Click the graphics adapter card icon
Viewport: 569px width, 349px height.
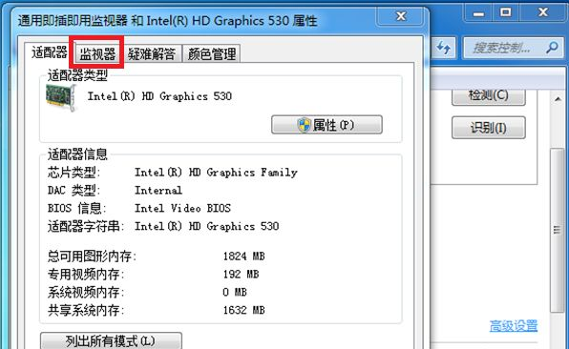61,97
